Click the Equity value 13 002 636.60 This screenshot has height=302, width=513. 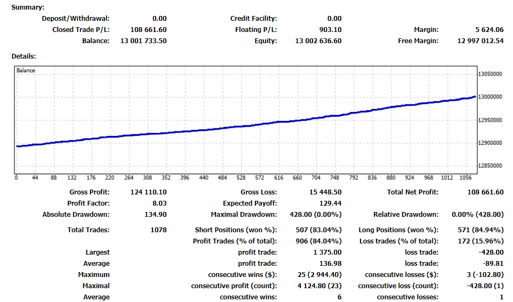click(318, 41)
